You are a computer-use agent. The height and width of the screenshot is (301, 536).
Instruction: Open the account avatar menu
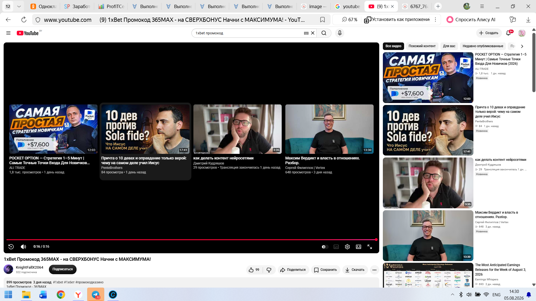coord(522,33)
